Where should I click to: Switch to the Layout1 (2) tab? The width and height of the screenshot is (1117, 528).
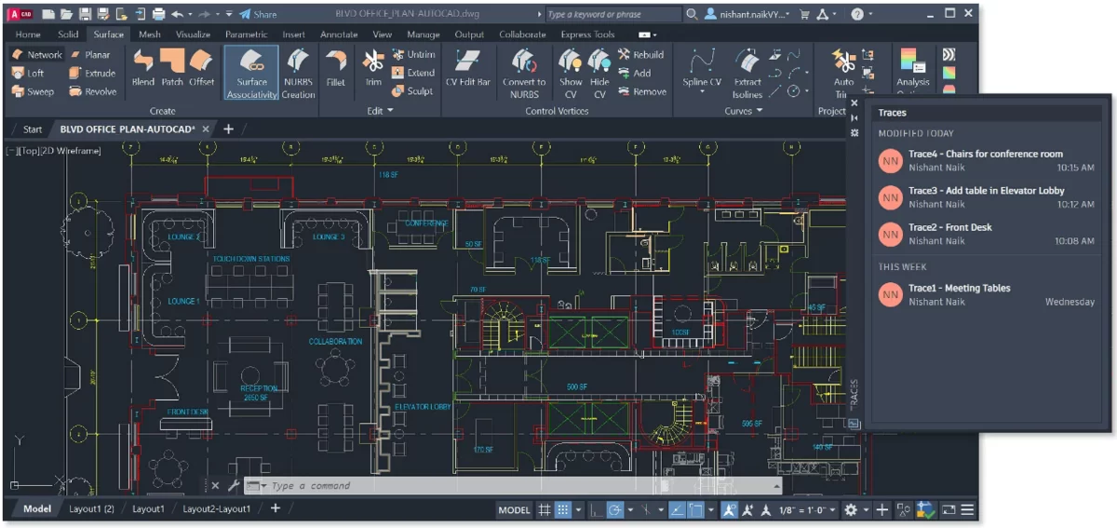point(91,508)
